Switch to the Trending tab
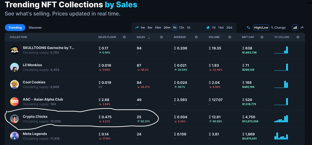 coord(15,27)
